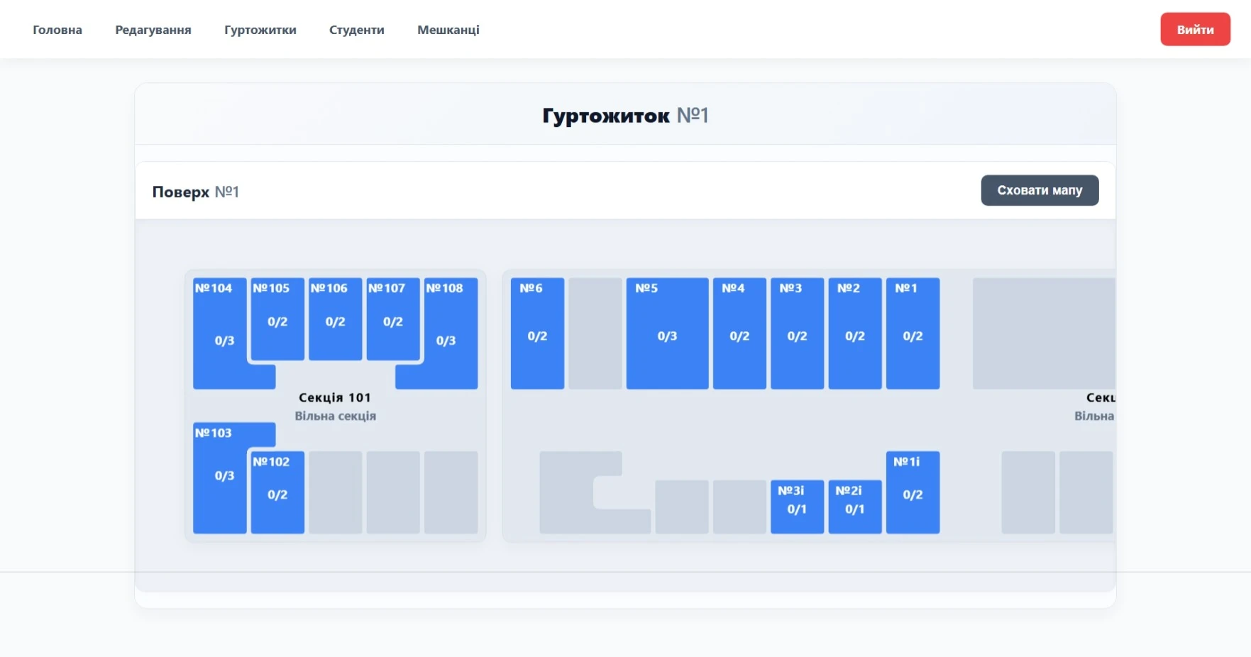Click the Вільна секція status text

click(x=336, y=416)
